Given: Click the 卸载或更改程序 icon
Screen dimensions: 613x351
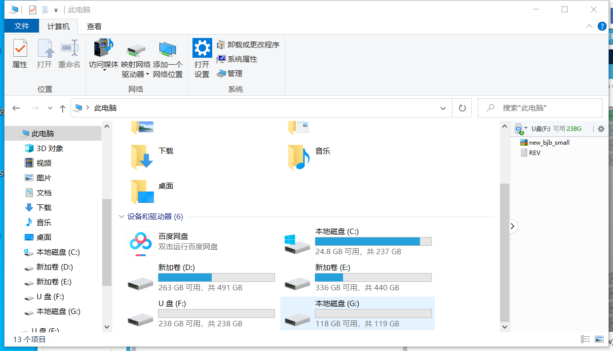Looking at the screenshot, I should pos(221,44).
